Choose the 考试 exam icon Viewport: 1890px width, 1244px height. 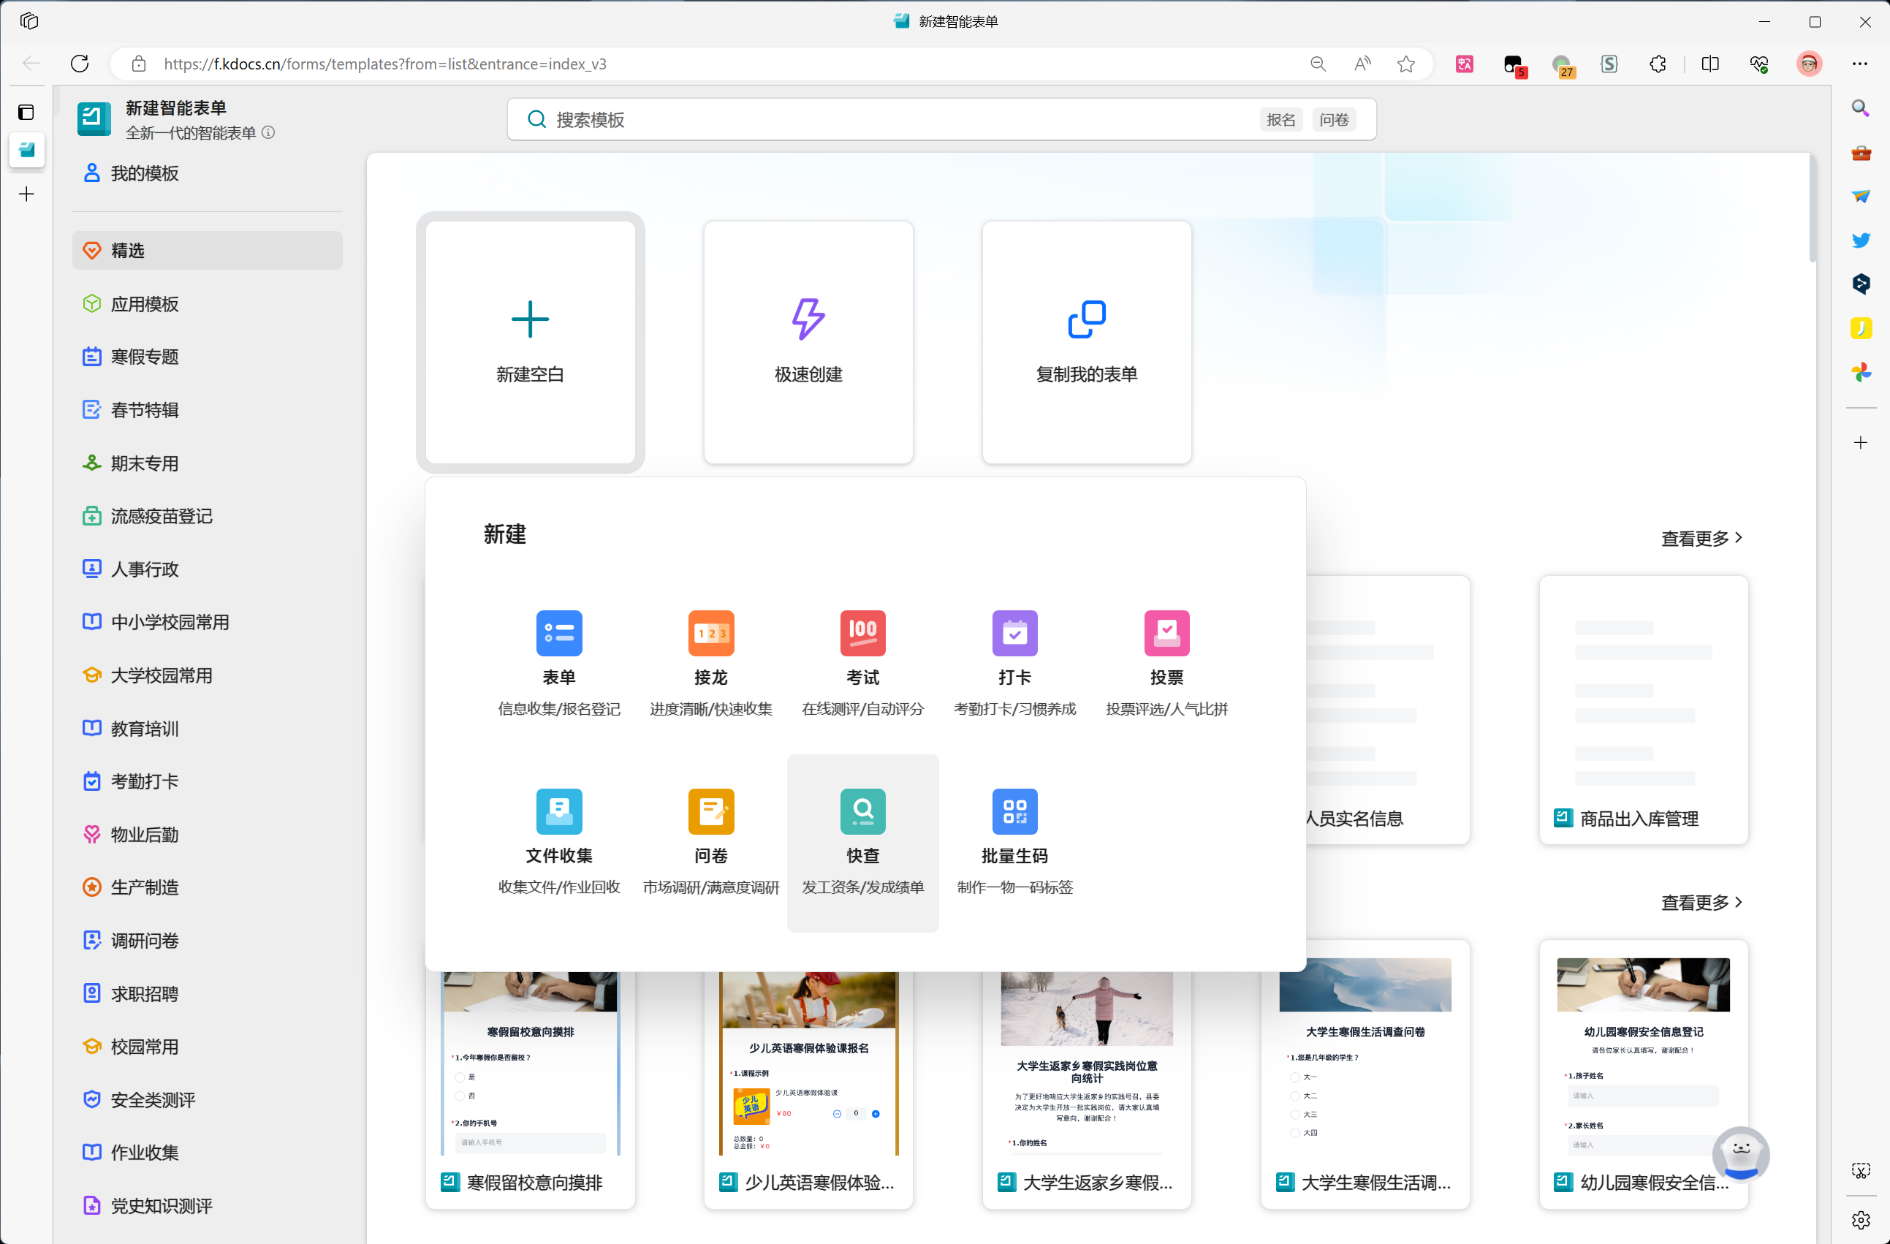[x=862, y=633]
